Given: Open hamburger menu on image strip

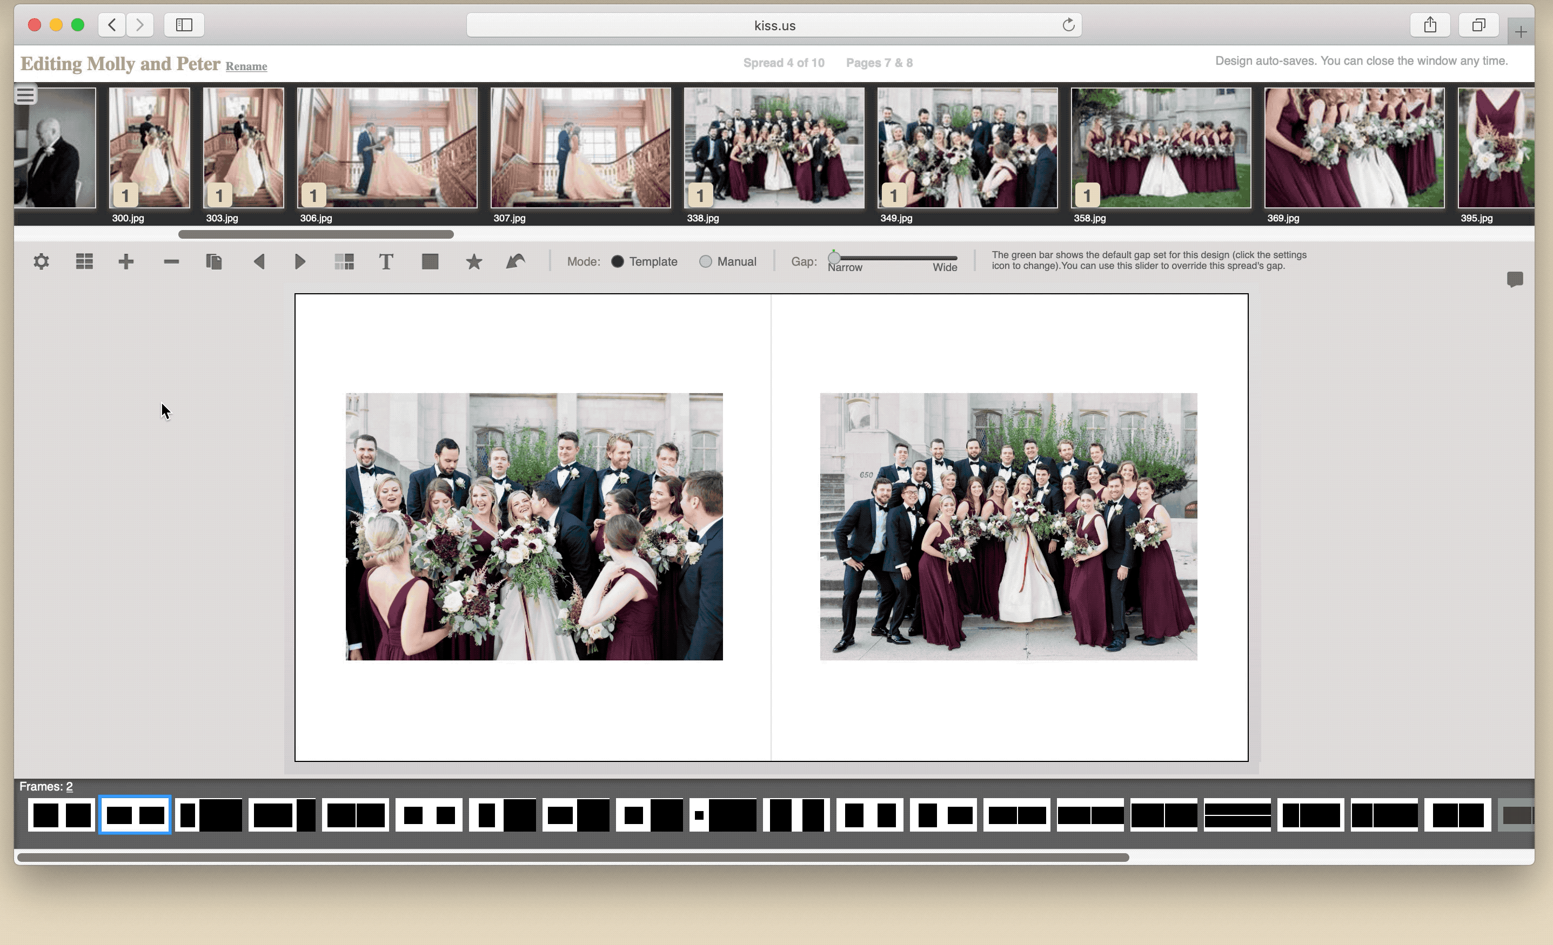Looking at the screenshot, I should [25, 95].
